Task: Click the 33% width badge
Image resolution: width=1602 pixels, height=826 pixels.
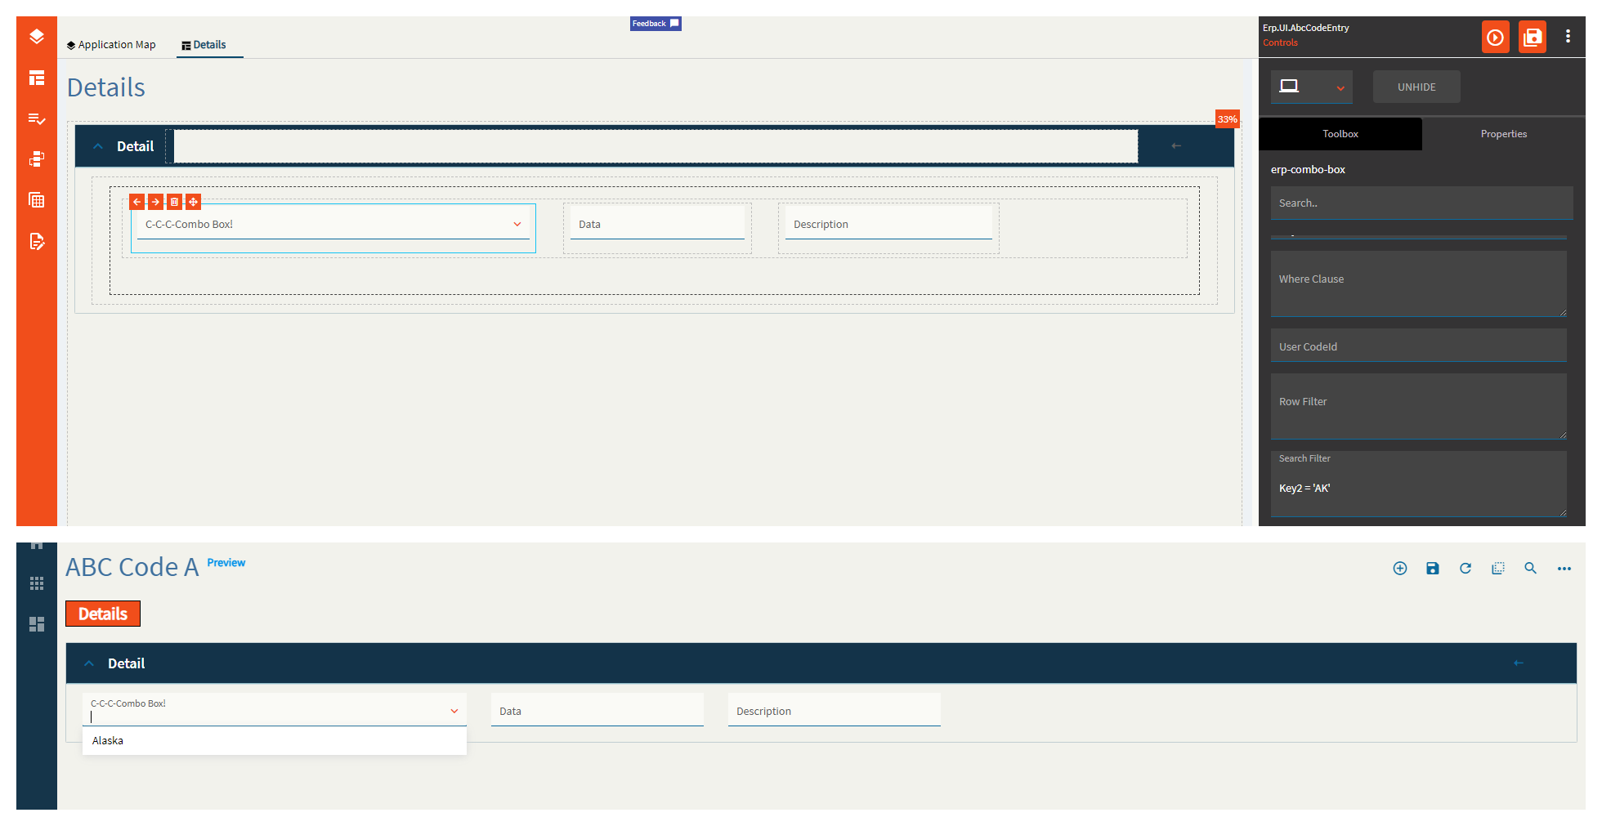Action: [1227, 119]
